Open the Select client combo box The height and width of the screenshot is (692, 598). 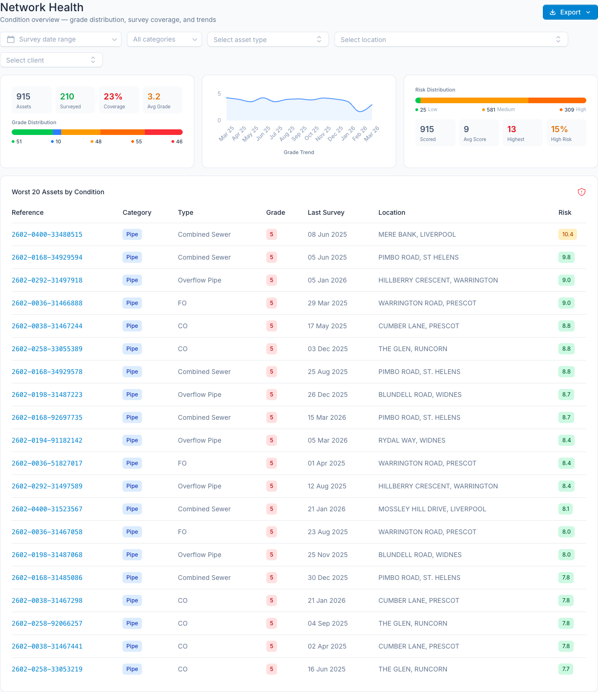tap(51, 60)
